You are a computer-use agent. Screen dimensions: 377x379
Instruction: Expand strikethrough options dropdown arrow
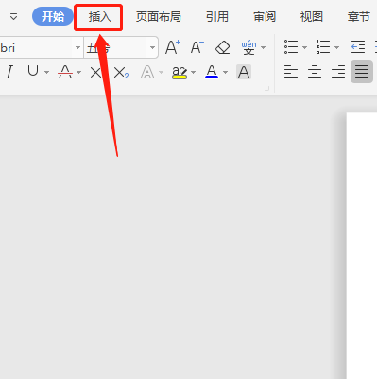coord(79,73)
